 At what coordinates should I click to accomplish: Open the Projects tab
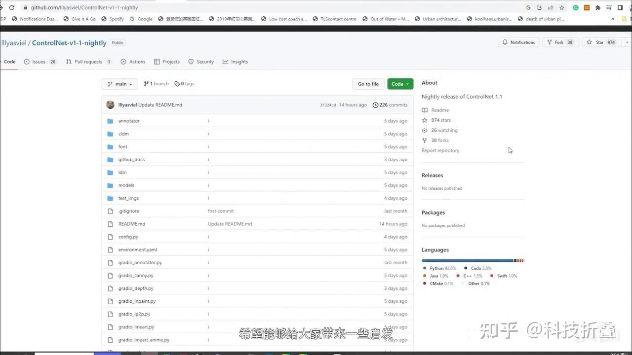167,62
